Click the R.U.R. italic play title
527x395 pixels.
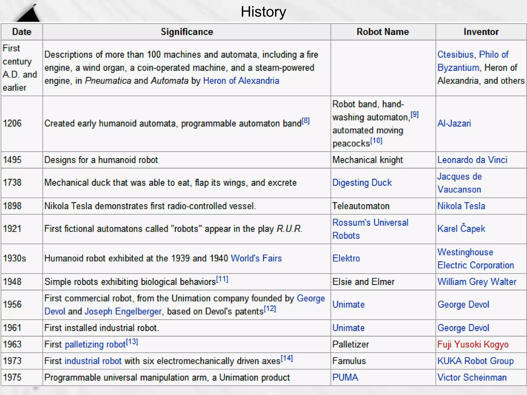[289, 229]
